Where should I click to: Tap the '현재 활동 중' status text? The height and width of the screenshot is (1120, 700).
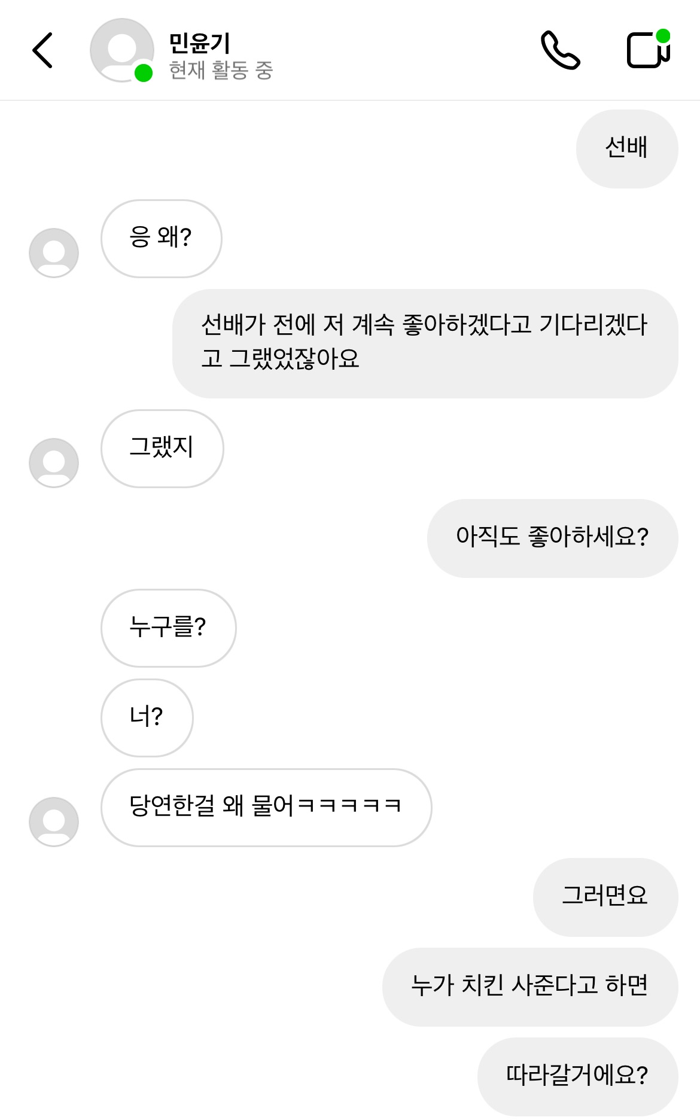point(221,71)
